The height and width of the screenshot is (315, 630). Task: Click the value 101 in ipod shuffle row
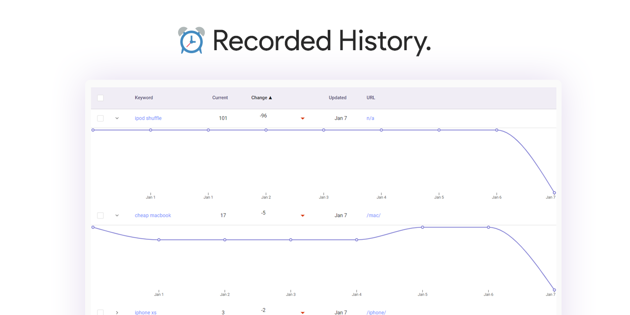tap(223, 118)
